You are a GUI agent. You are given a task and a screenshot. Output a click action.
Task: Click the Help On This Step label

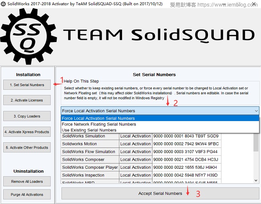[81, 81]
